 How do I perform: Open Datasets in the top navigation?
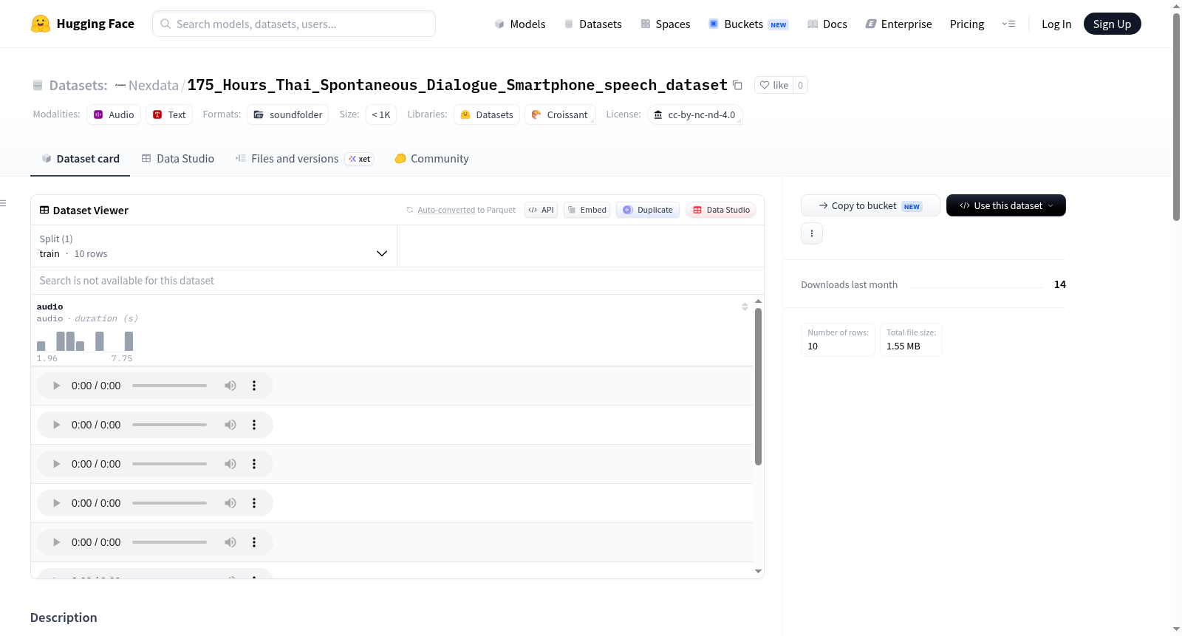[x=593, y=24]
